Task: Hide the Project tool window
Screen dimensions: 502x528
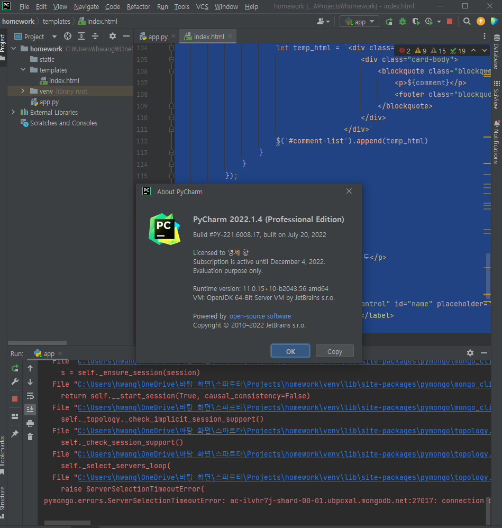Action: [126, 37]
